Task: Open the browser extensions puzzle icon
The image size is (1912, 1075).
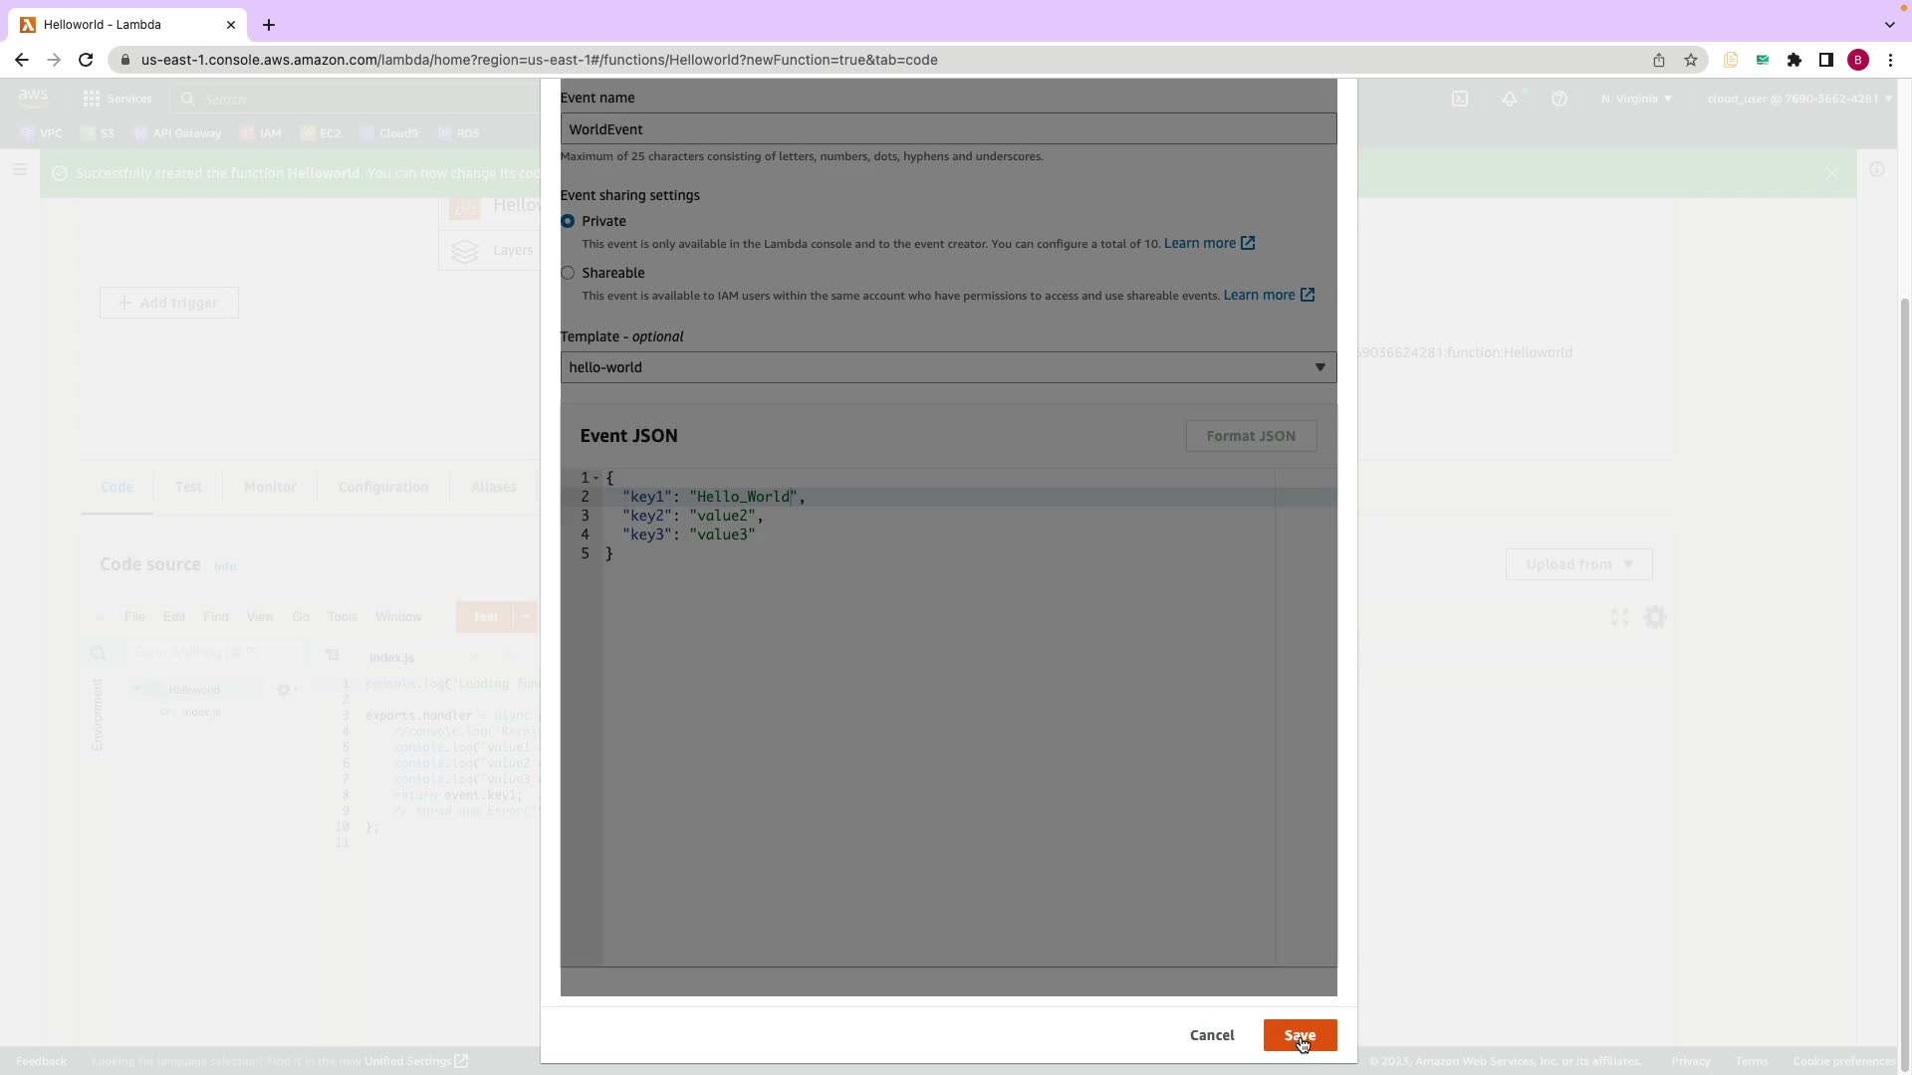Action: [1793, 60]
